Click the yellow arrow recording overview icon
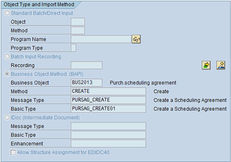This screenshot has width=231, height=162. [206, 65]
